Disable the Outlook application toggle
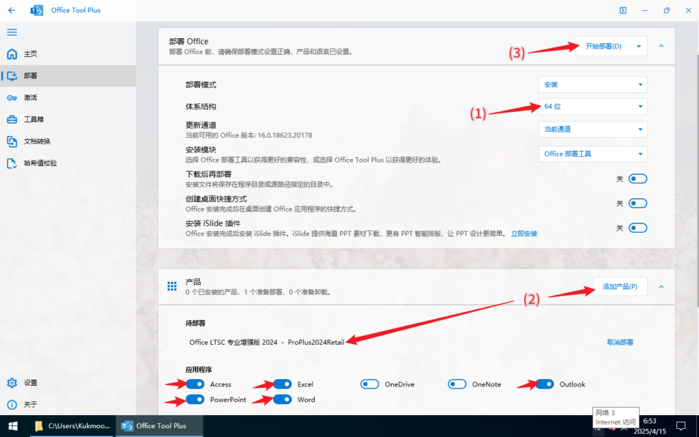The width and height of the screenshot is (699, 437). click(544, 384)
